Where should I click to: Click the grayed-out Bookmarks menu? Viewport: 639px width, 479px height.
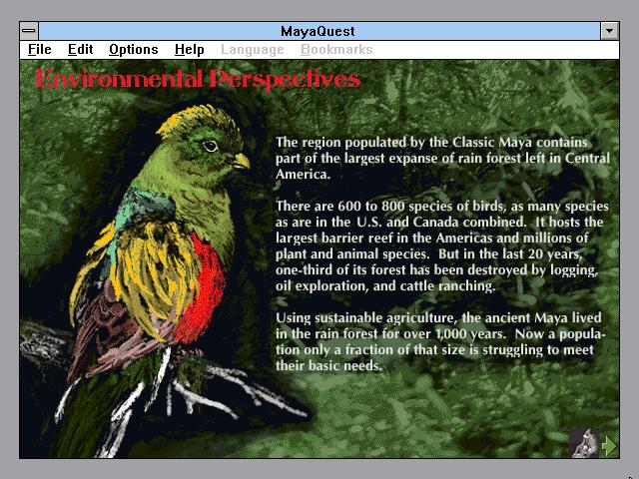click(x=336, y=50)
